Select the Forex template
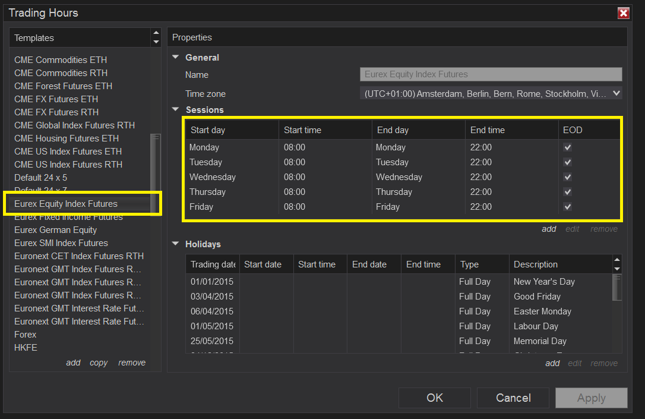The image size is (645, 419). click(x=80, y=335)
